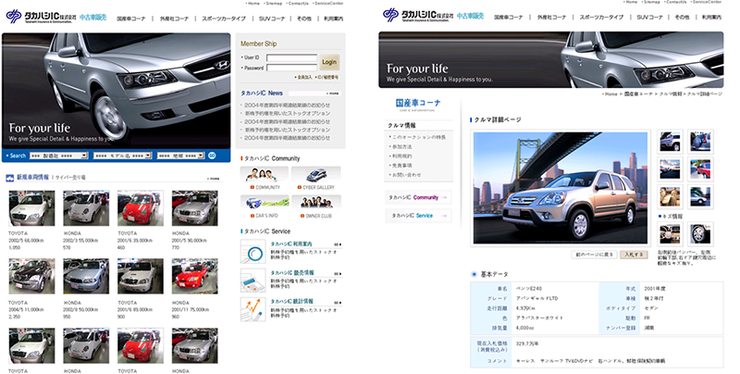Image resolution: width=740 pixels, height=374 pixels.
Task: Open SUVコーナ menu on the left page
Action: pyautogui.click(x=272, y=19)
